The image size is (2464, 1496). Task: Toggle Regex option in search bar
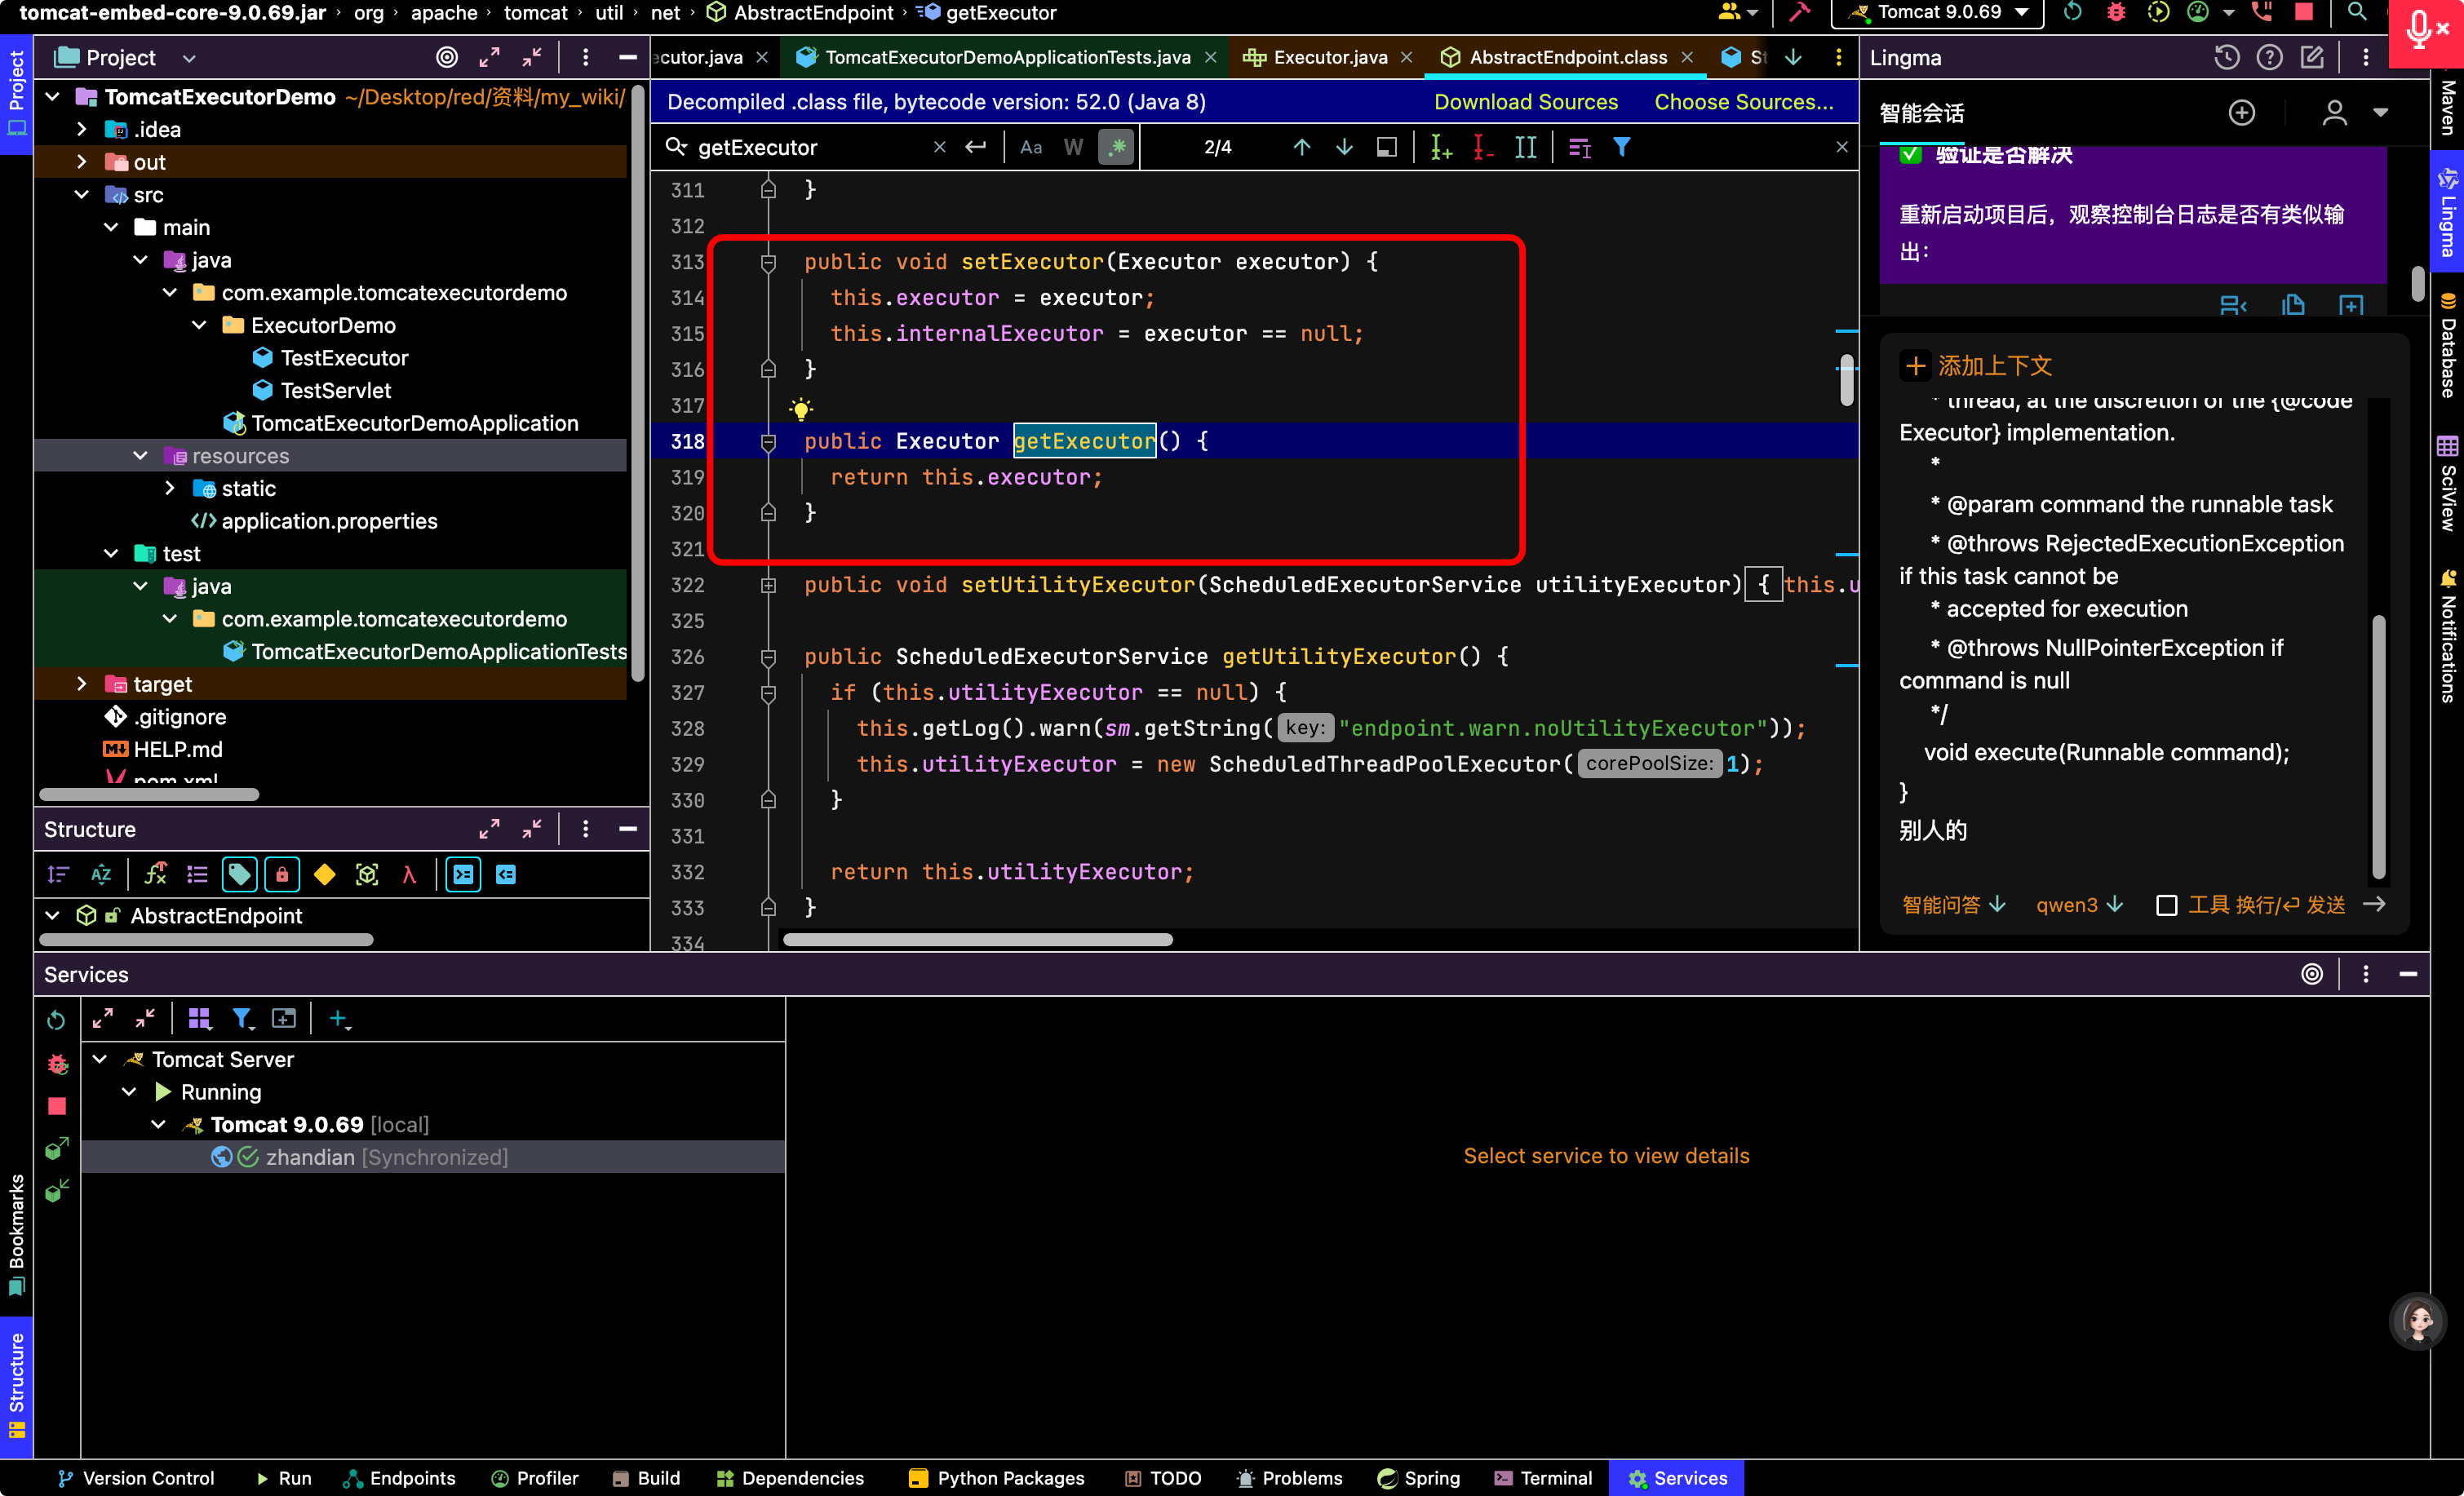1116,148
